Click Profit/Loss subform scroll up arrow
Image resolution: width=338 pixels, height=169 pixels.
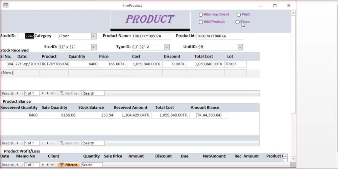285,156
